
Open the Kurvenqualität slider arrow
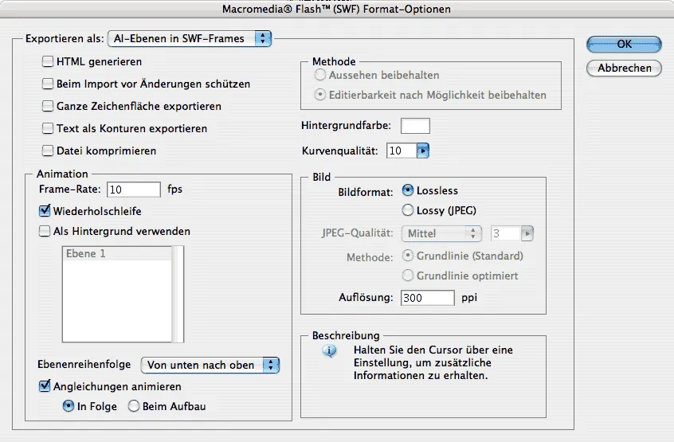(x=423, y=151)
